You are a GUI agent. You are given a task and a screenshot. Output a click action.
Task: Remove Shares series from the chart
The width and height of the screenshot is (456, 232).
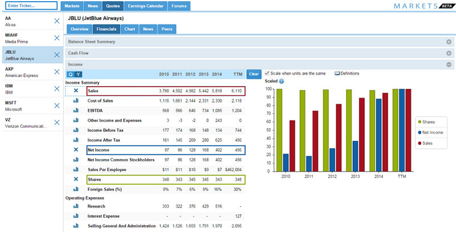(76, 180)
